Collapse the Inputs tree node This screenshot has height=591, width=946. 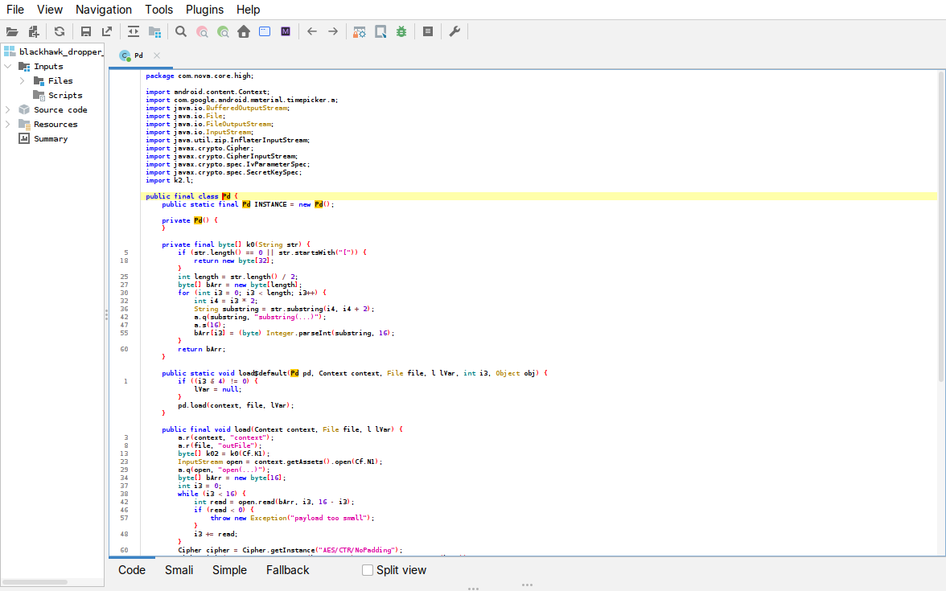8,66
